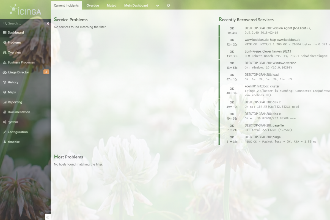Click the OK 49m 19s status cell
Screen dimensions: 330x220
pos(232,104)
